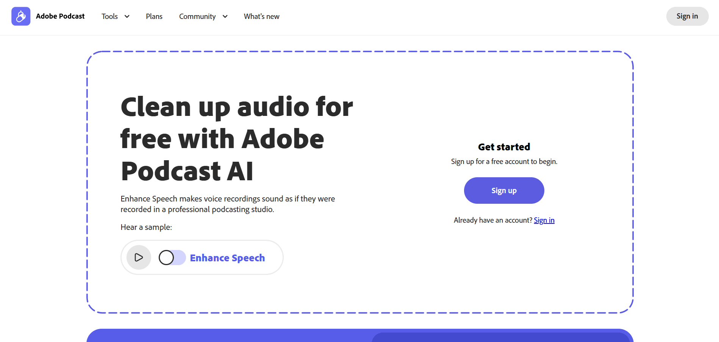Follow the Sign in link under Already have an account
Image resolution: width=719 pixels, height=342 pixels.
(544, 220)
